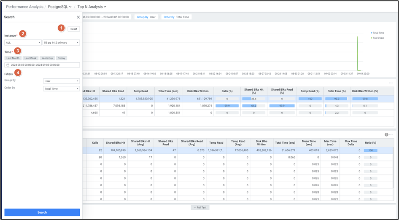Expand the Instance ALL dropdown
Screen dimensions: 399x220
point(23,43)
